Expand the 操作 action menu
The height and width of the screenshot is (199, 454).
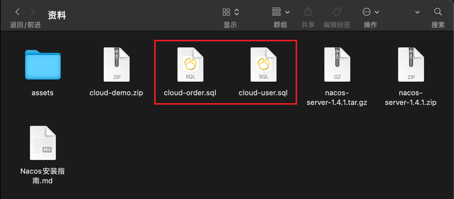[x=371, y=12]
